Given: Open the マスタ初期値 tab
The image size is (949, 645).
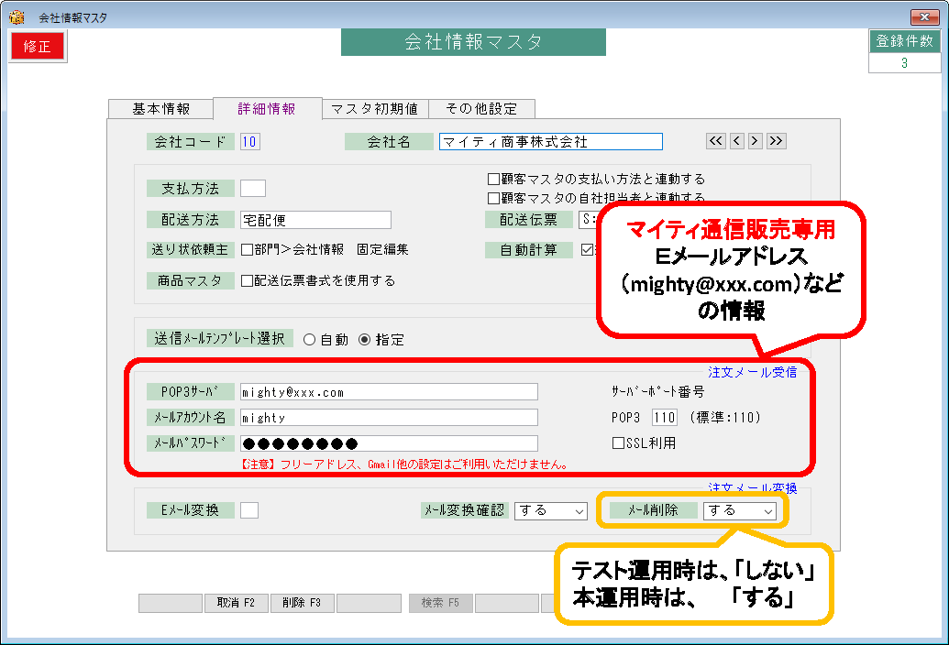Looking at the screenshot, I should click(374, 109).
